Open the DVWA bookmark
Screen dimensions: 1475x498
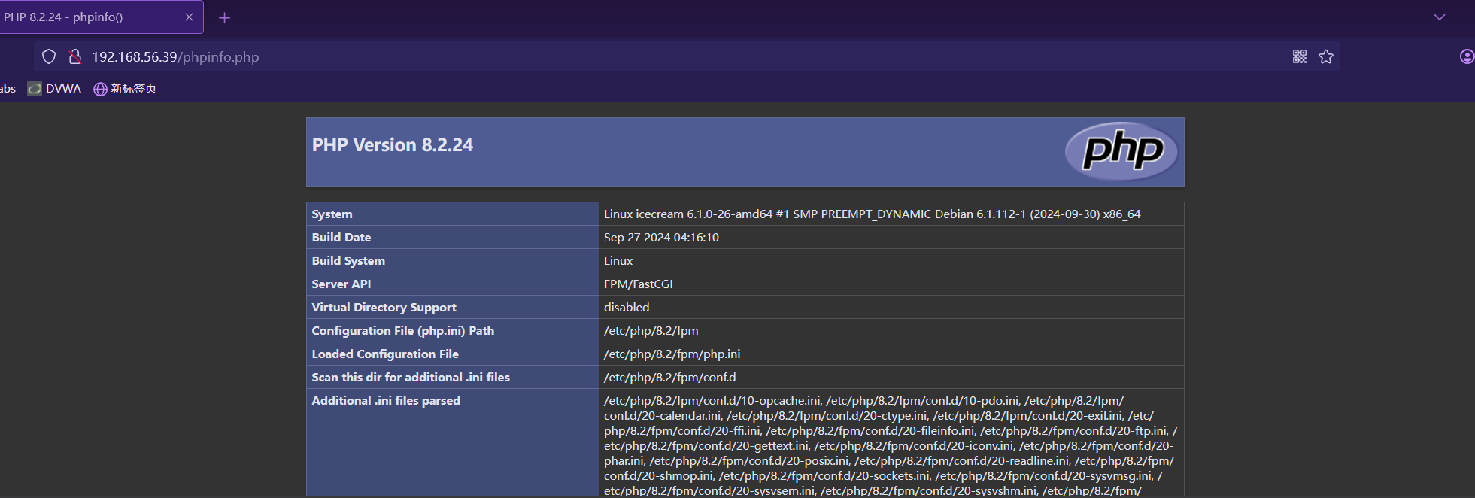tap(55, 89)
